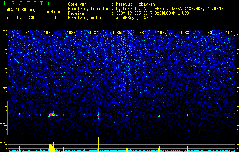This screenshot has width=239, height=152.
Task: Click the 1.0 kHz frequency label
Action: (3, 68)
